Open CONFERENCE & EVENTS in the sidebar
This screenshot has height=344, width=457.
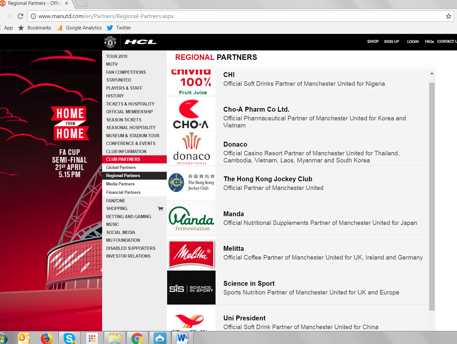click(x=131, y=143)
